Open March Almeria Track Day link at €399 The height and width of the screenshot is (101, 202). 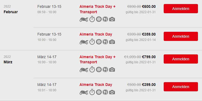[x=96, y=85]
